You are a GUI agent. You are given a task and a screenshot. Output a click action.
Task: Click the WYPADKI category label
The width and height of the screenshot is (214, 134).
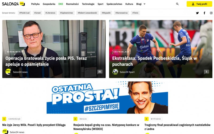pyautogui.click(x=156, y=119)
